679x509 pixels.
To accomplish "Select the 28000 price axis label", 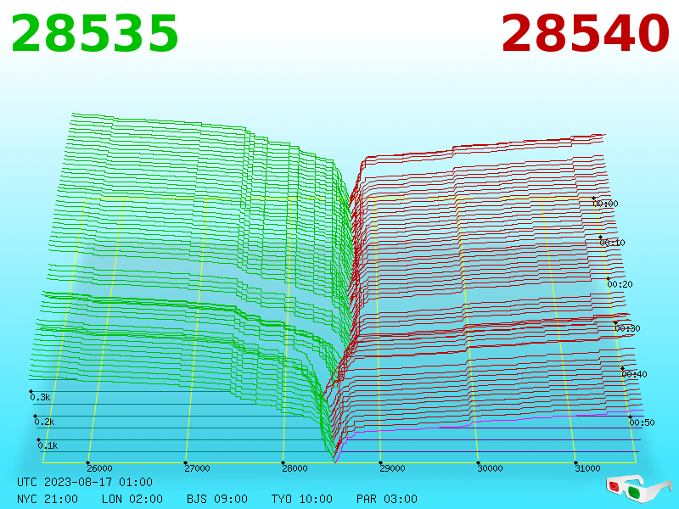I will (x=295, y=468).
